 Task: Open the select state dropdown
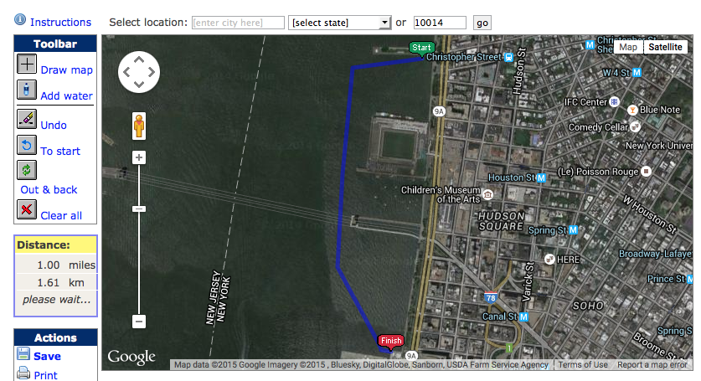(x=340, y=23)
